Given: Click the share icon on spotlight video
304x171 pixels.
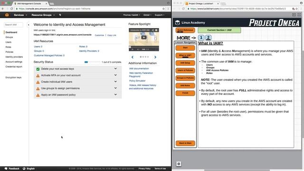Looking at the screenshot, I should point(153,30).
